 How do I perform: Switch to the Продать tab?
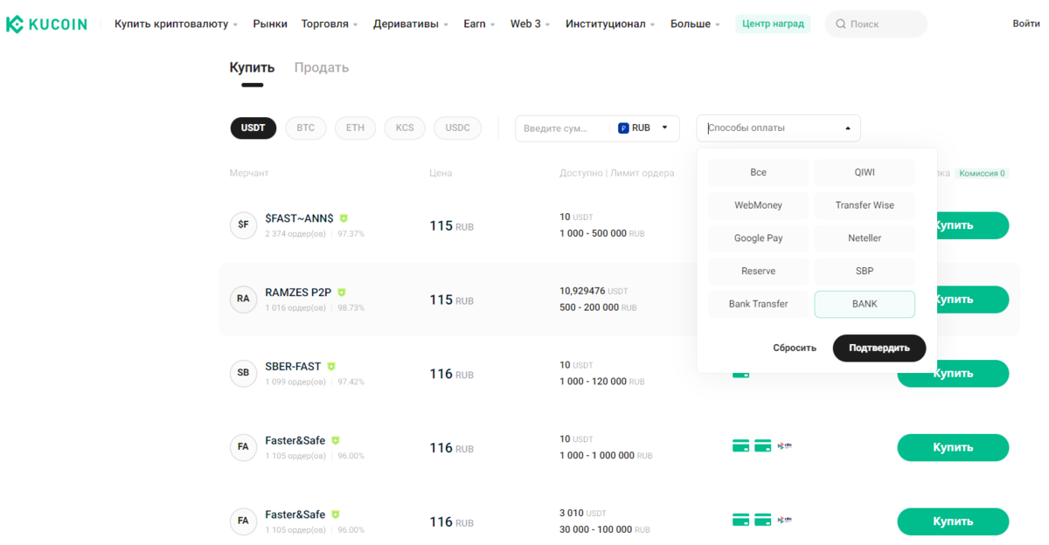(321, 67)
